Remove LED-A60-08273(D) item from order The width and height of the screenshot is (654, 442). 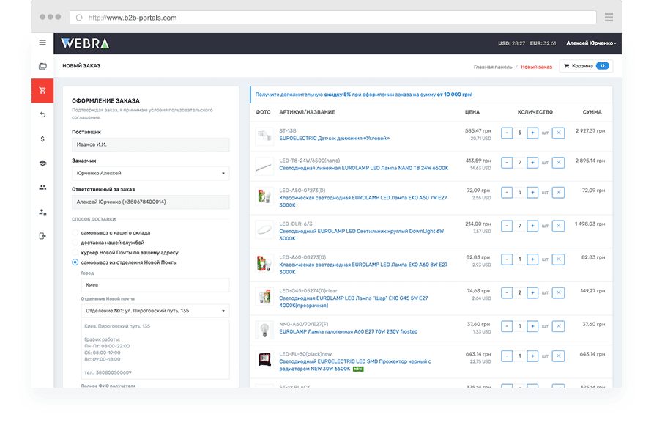click(x=559, y=259)
